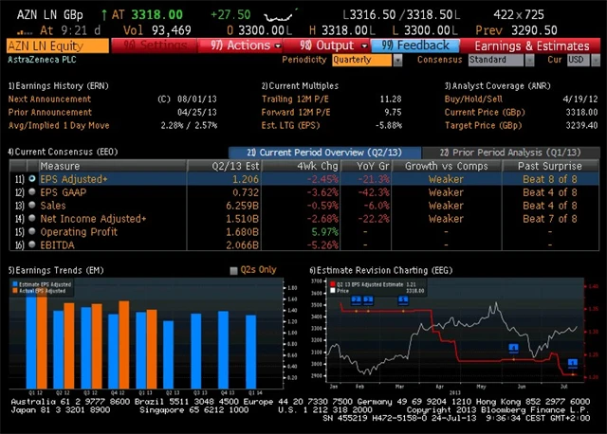Open the Settings button
607x434 pixels.
156,45
